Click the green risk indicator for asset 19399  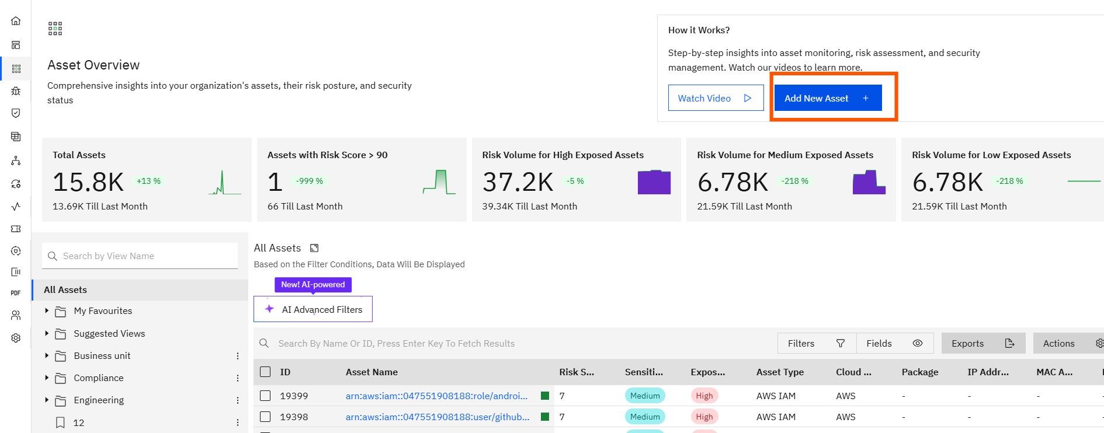[x=545, y=396]
